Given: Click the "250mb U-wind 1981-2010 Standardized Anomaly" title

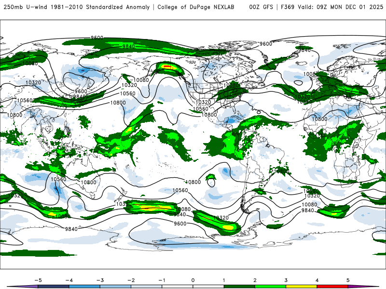Looking at the screenshot, I should point(77,7).
